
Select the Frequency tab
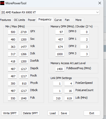tap(45, 20)
